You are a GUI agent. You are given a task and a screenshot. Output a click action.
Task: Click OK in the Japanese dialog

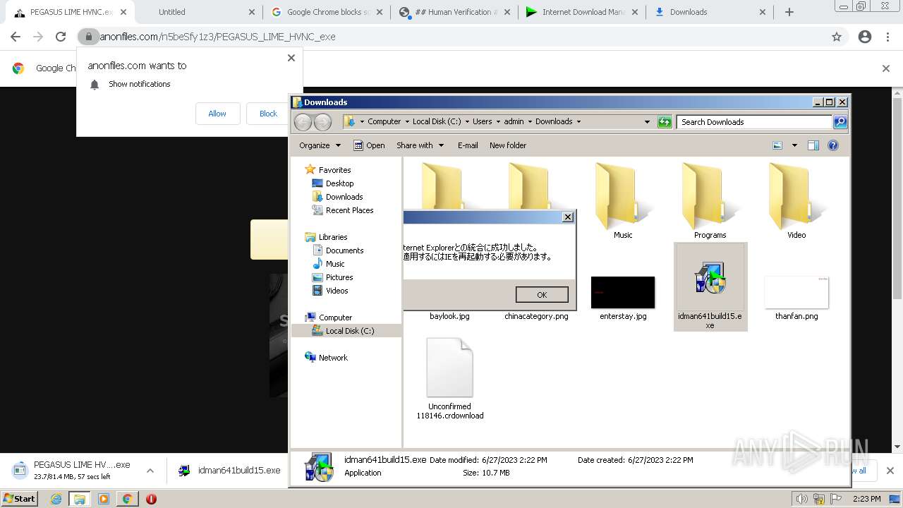tap(542, 295)
